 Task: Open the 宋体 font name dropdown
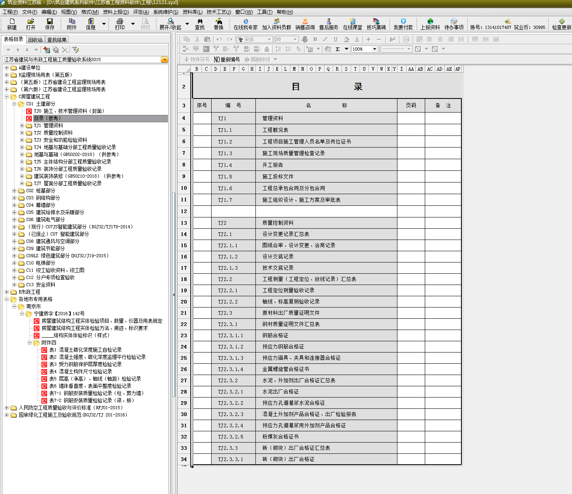(269, 39)
